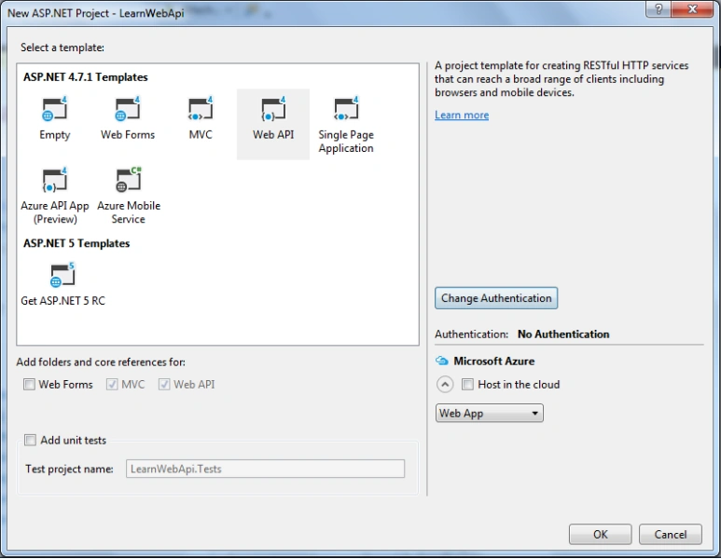Click the dialog Help question mark button
Image resolution: width=721 pixels, height=559 pixels.
click(658, 8)
